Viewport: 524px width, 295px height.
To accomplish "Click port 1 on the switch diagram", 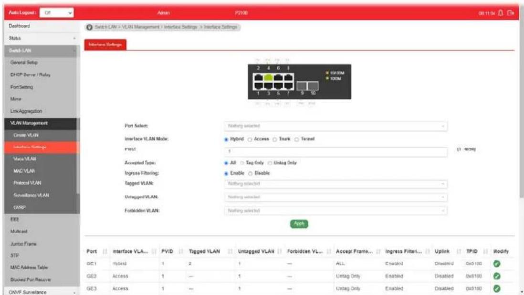I will pyautogui.click(x=258, y=86).
